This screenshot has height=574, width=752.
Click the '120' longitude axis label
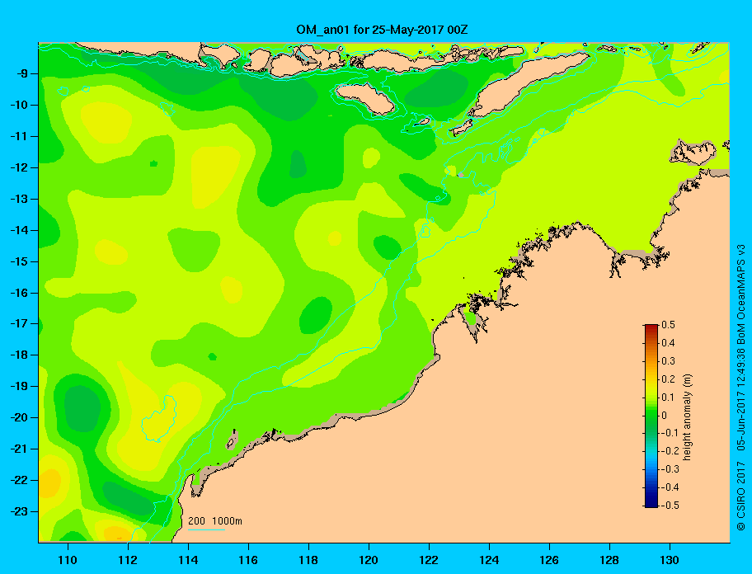[369, 560]
